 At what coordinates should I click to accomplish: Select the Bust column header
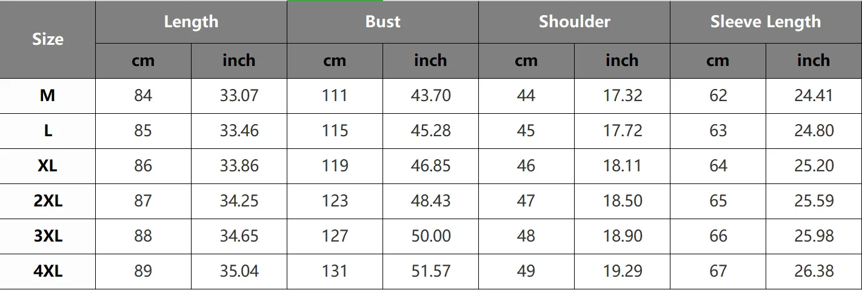click(383, 22)
